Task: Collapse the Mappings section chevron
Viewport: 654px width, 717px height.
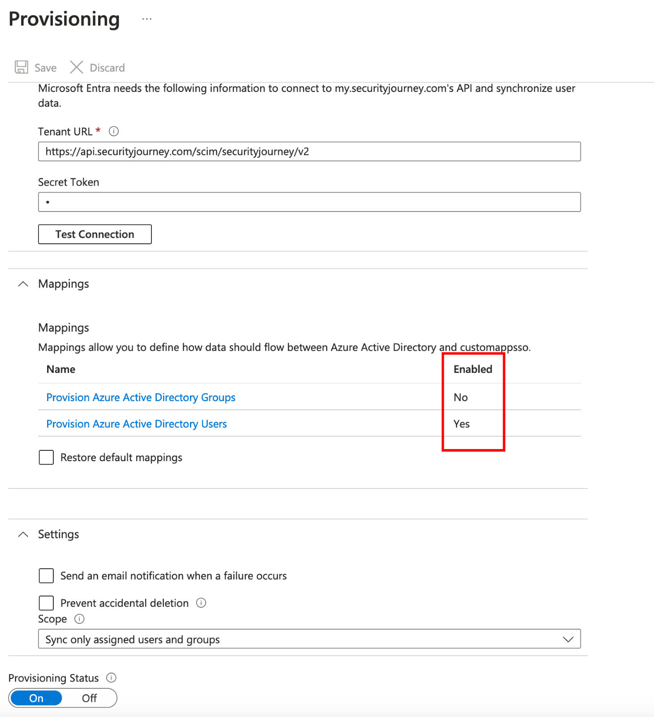Action: (x=23, y=284)
